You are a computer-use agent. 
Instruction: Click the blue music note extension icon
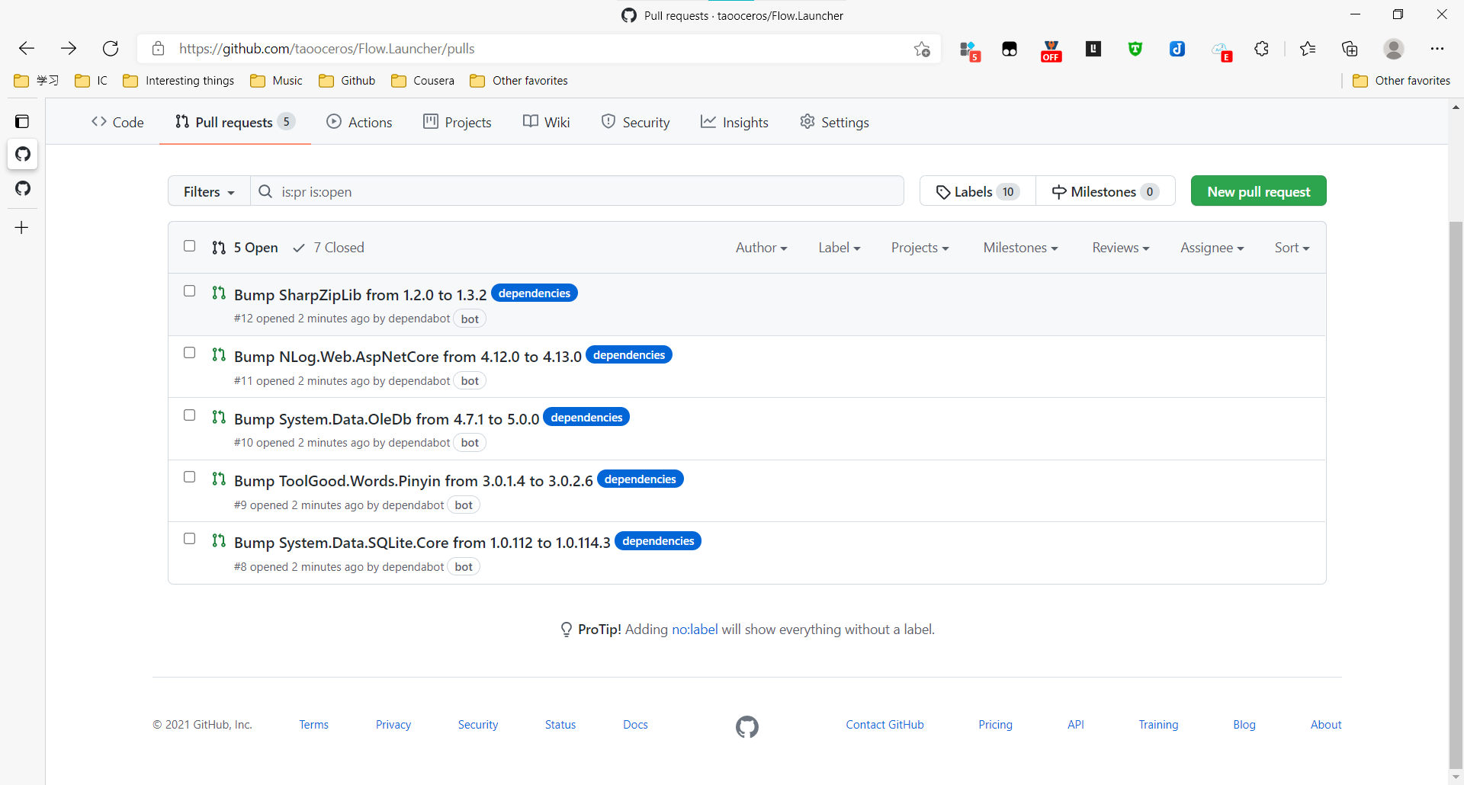tap(1177, 50)
